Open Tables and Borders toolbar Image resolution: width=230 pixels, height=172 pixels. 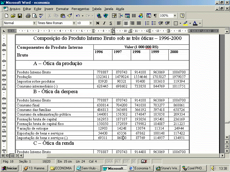coord(114,16)
